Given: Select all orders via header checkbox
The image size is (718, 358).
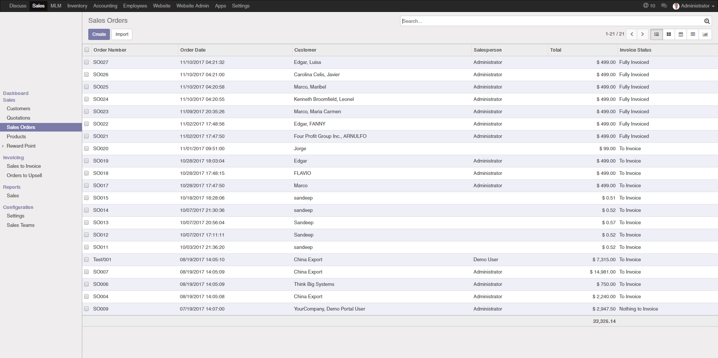Looking at the screenshot, I should [x=86, y=50].
